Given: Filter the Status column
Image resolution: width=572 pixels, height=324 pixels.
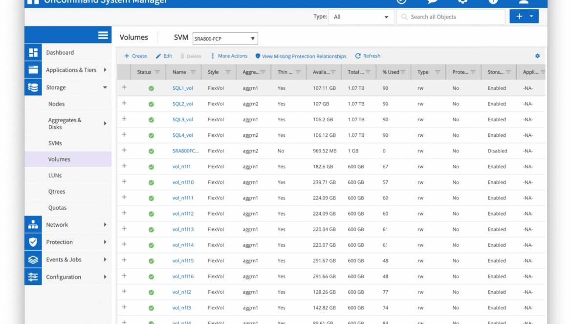Looking at the screenshot, I should point(157,72).
